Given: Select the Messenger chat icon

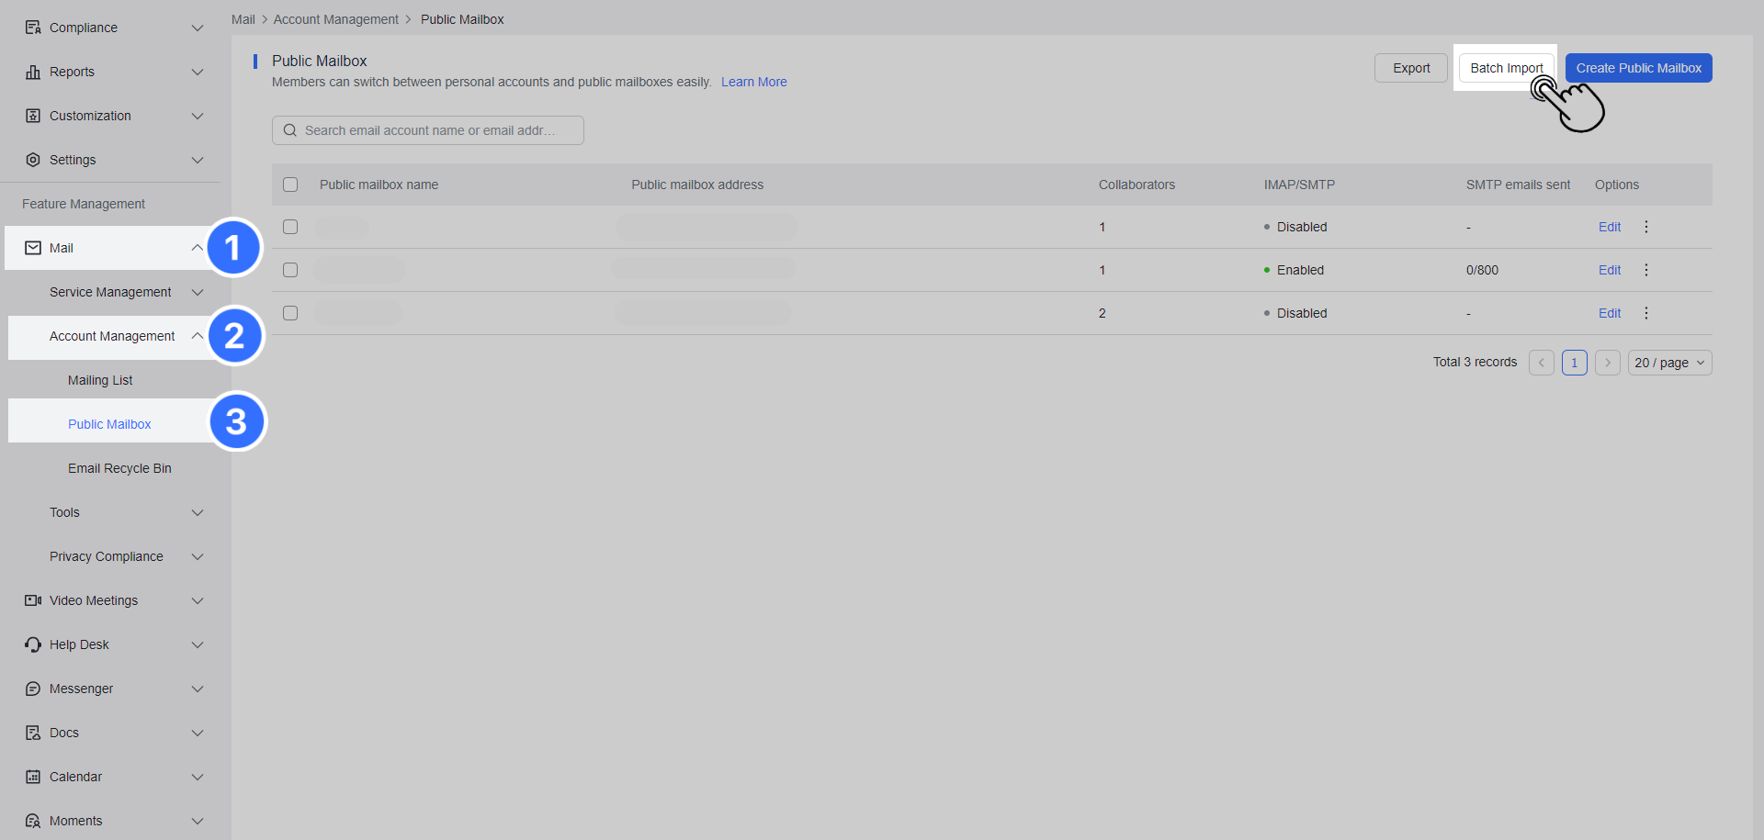Looking at the screenshot, I should click(x=32, y=689).
